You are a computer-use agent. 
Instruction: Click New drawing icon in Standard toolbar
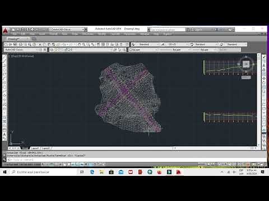pos(6,44)
